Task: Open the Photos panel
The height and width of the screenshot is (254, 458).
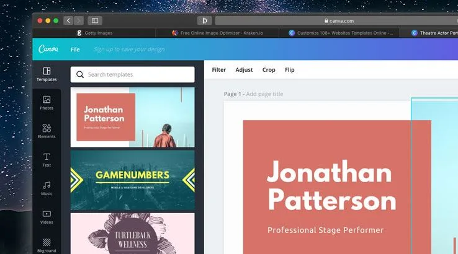Action: point(47,102)
